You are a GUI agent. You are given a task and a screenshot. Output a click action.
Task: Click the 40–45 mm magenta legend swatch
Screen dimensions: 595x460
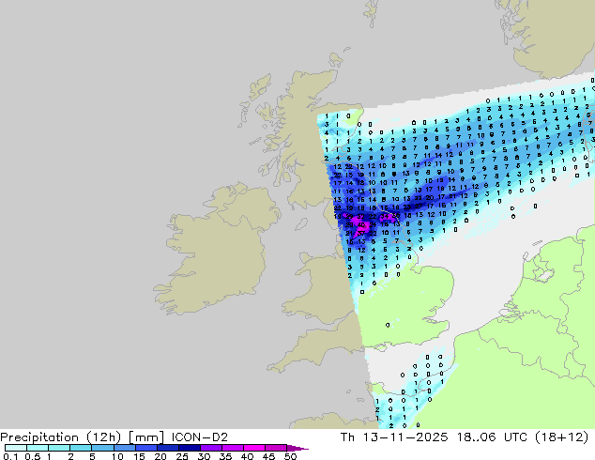[254, 448]
